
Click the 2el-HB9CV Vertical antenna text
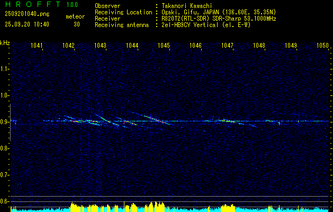[206, 25]
